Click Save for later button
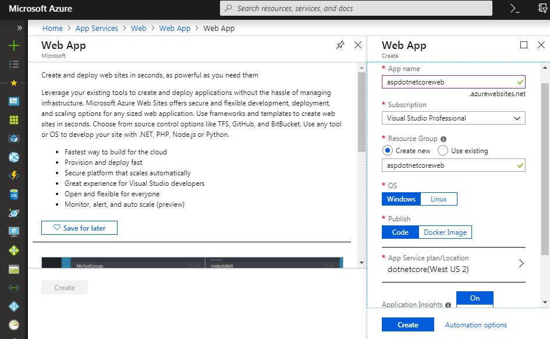Screen dimensions: 550x339 click(x=79, y=228)
